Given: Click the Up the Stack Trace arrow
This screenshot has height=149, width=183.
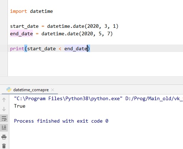Looking at the screenshot, I should coord(4,100).
